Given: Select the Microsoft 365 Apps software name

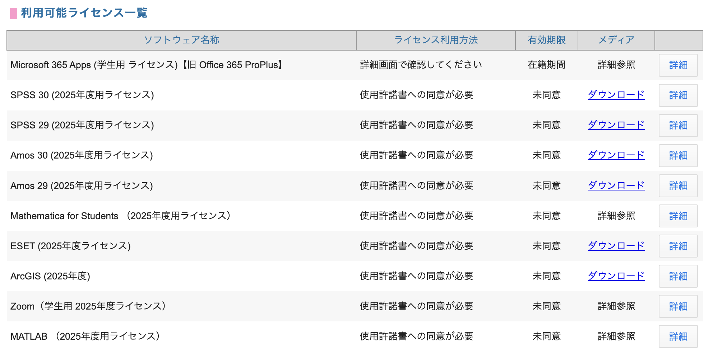Looking at the screenshot, I should 148,65.
